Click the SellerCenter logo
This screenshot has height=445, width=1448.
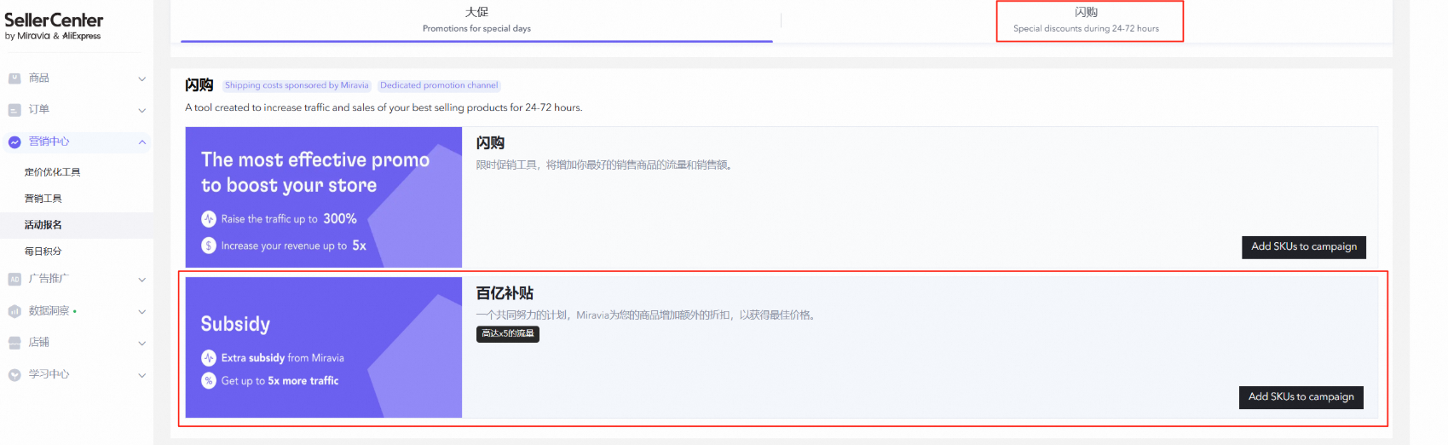[54, 25]
